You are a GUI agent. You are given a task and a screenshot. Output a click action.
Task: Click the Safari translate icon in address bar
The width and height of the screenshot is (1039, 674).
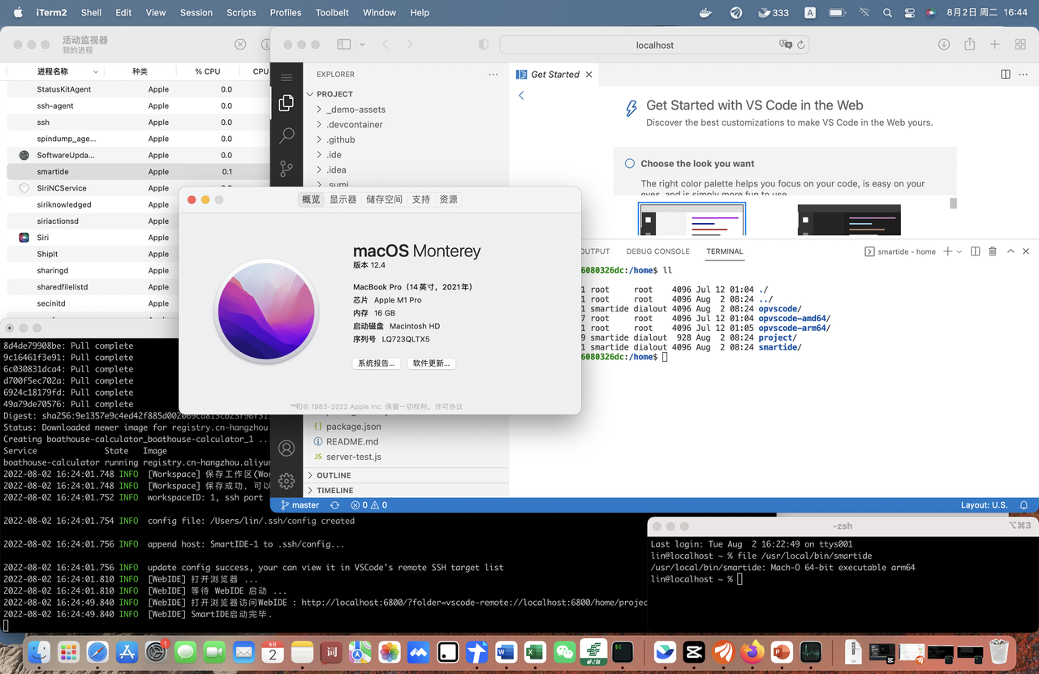(x=784, y=45)
